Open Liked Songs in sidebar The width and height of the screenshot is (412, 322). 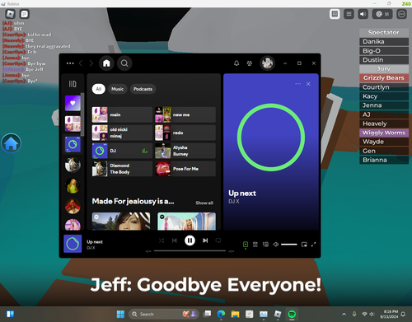click(x=73, y=103)
